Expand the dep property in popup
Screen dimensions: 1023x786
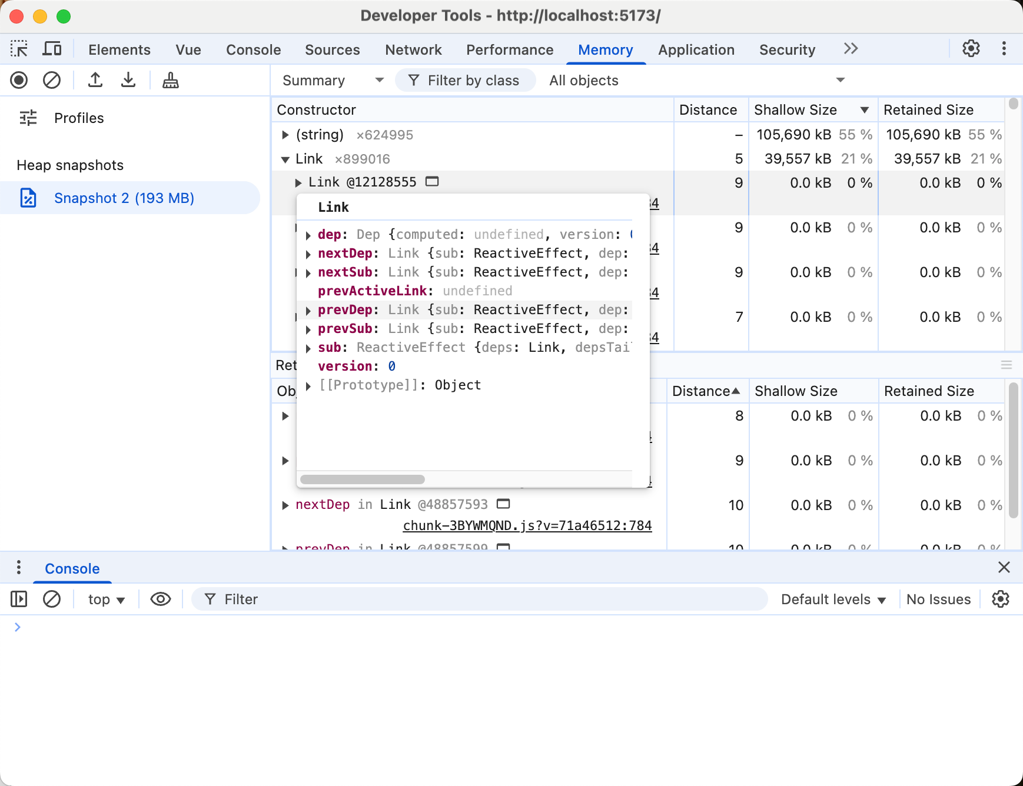(308, 235)
